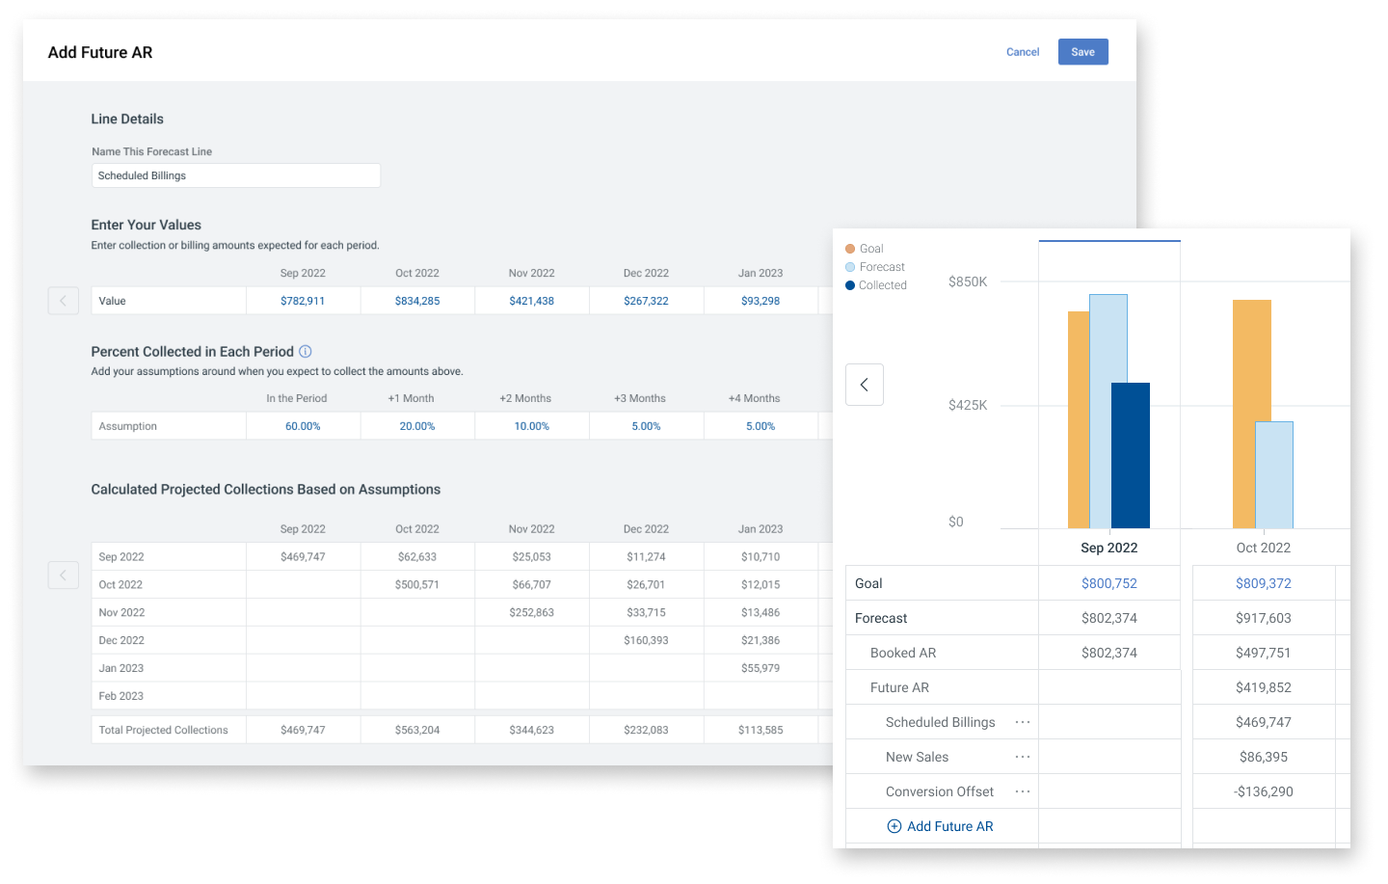The height and width of the screenshot is (884, 1388).
Task: Click the forecast line name input field
Action: click(236, 175)
